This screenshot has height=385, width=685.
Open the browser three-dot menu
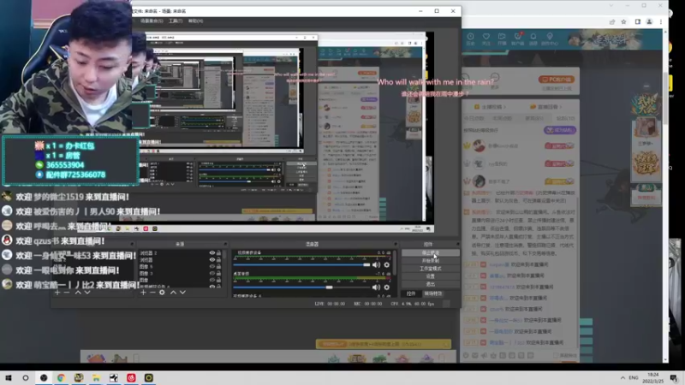pyautogui.click(x=661, y=22)
